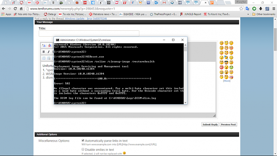Click the second red-A editor icon next to it
277x156 pixels.
[49, 45]
